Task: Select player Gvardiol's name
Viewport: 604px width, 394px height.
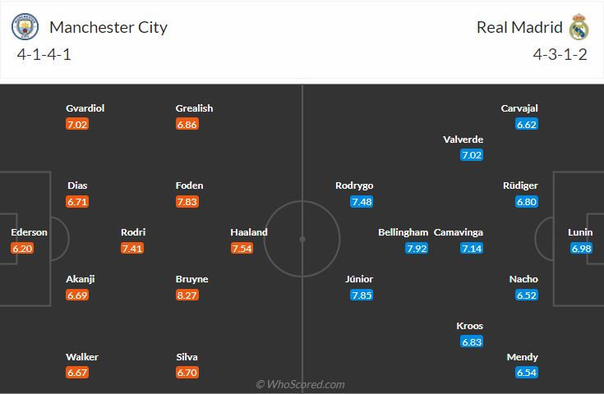Action: (85, 108)
